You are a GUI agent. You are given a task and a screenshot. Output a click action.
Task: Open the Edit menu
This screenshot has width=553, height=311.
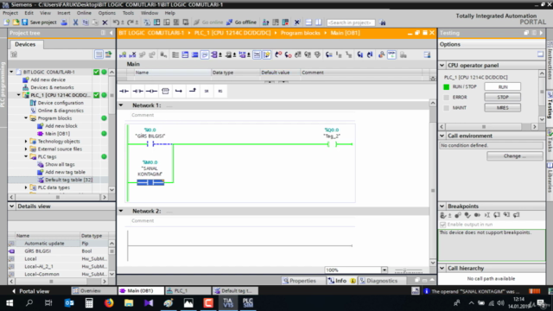pos(29,13)
